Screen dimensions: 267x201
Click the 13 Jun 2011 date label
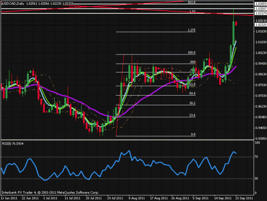pos(9,198)
